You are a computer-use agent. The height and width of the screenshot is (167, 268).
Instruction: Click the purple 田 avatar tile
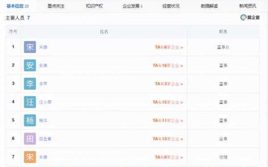point(30,138)
